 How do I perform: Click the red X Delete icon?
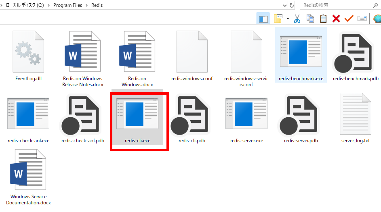tap(336, 19)
